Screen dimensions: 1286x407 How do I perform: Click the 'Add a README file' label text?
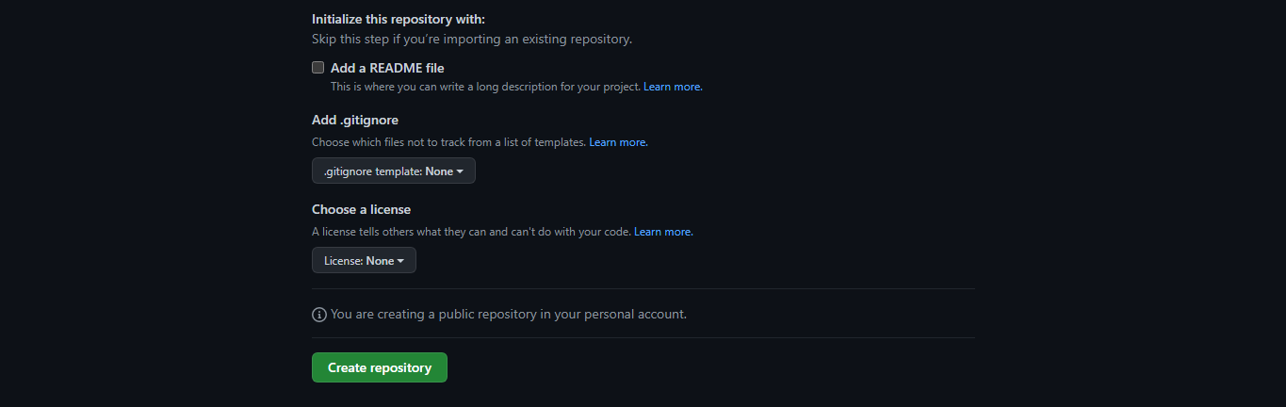coord(387,68)
